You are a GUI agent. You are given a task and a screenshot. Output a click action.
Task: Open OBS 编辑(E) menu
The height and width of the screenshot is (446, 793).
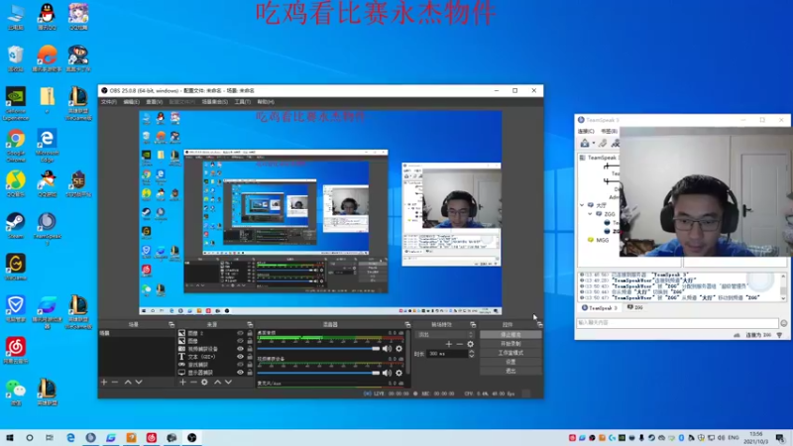click(131, 102)
